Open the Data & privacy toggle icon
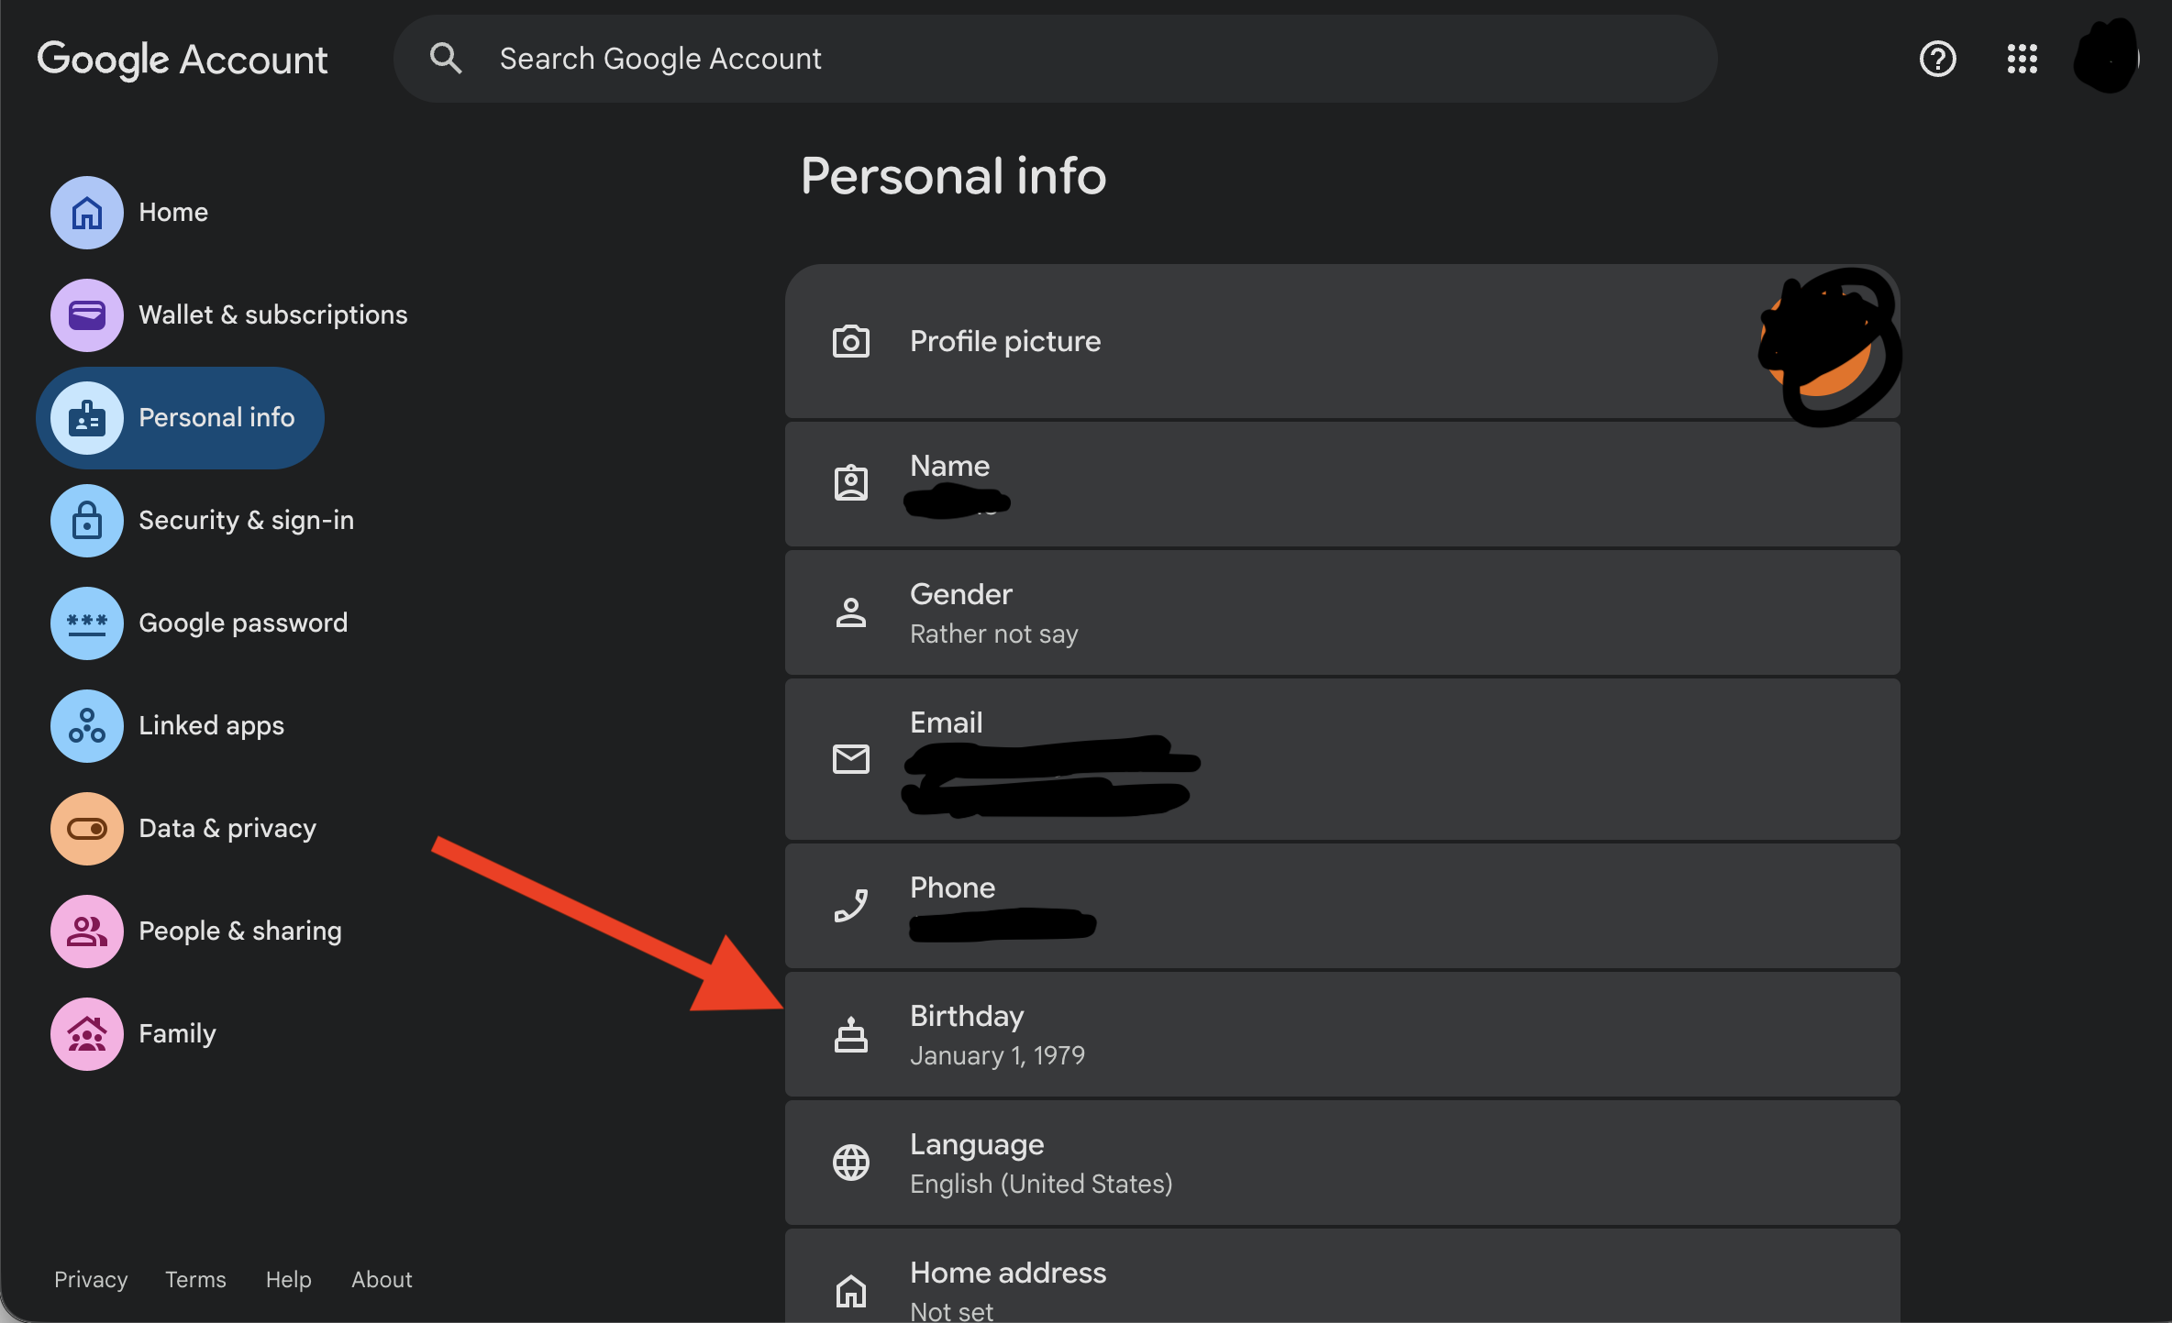This screenshot has width=2172, height=1323. [87, 829]
